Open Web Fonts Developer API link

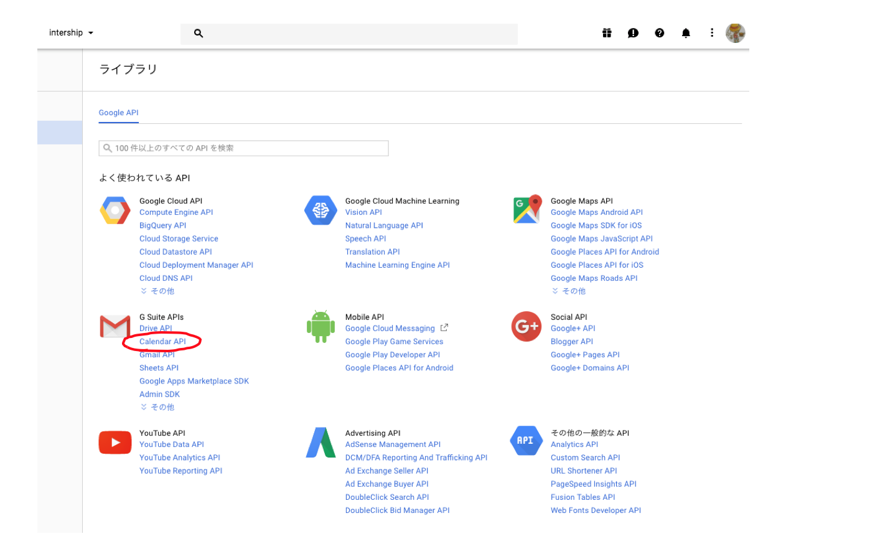tap(596, 510)
